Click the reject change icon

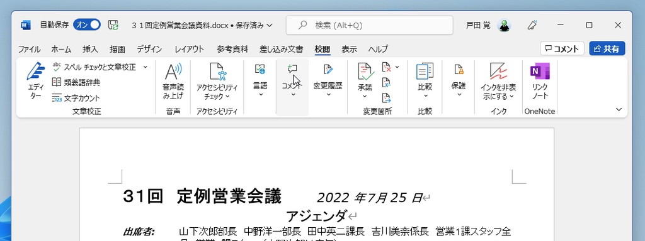(386, 67)
